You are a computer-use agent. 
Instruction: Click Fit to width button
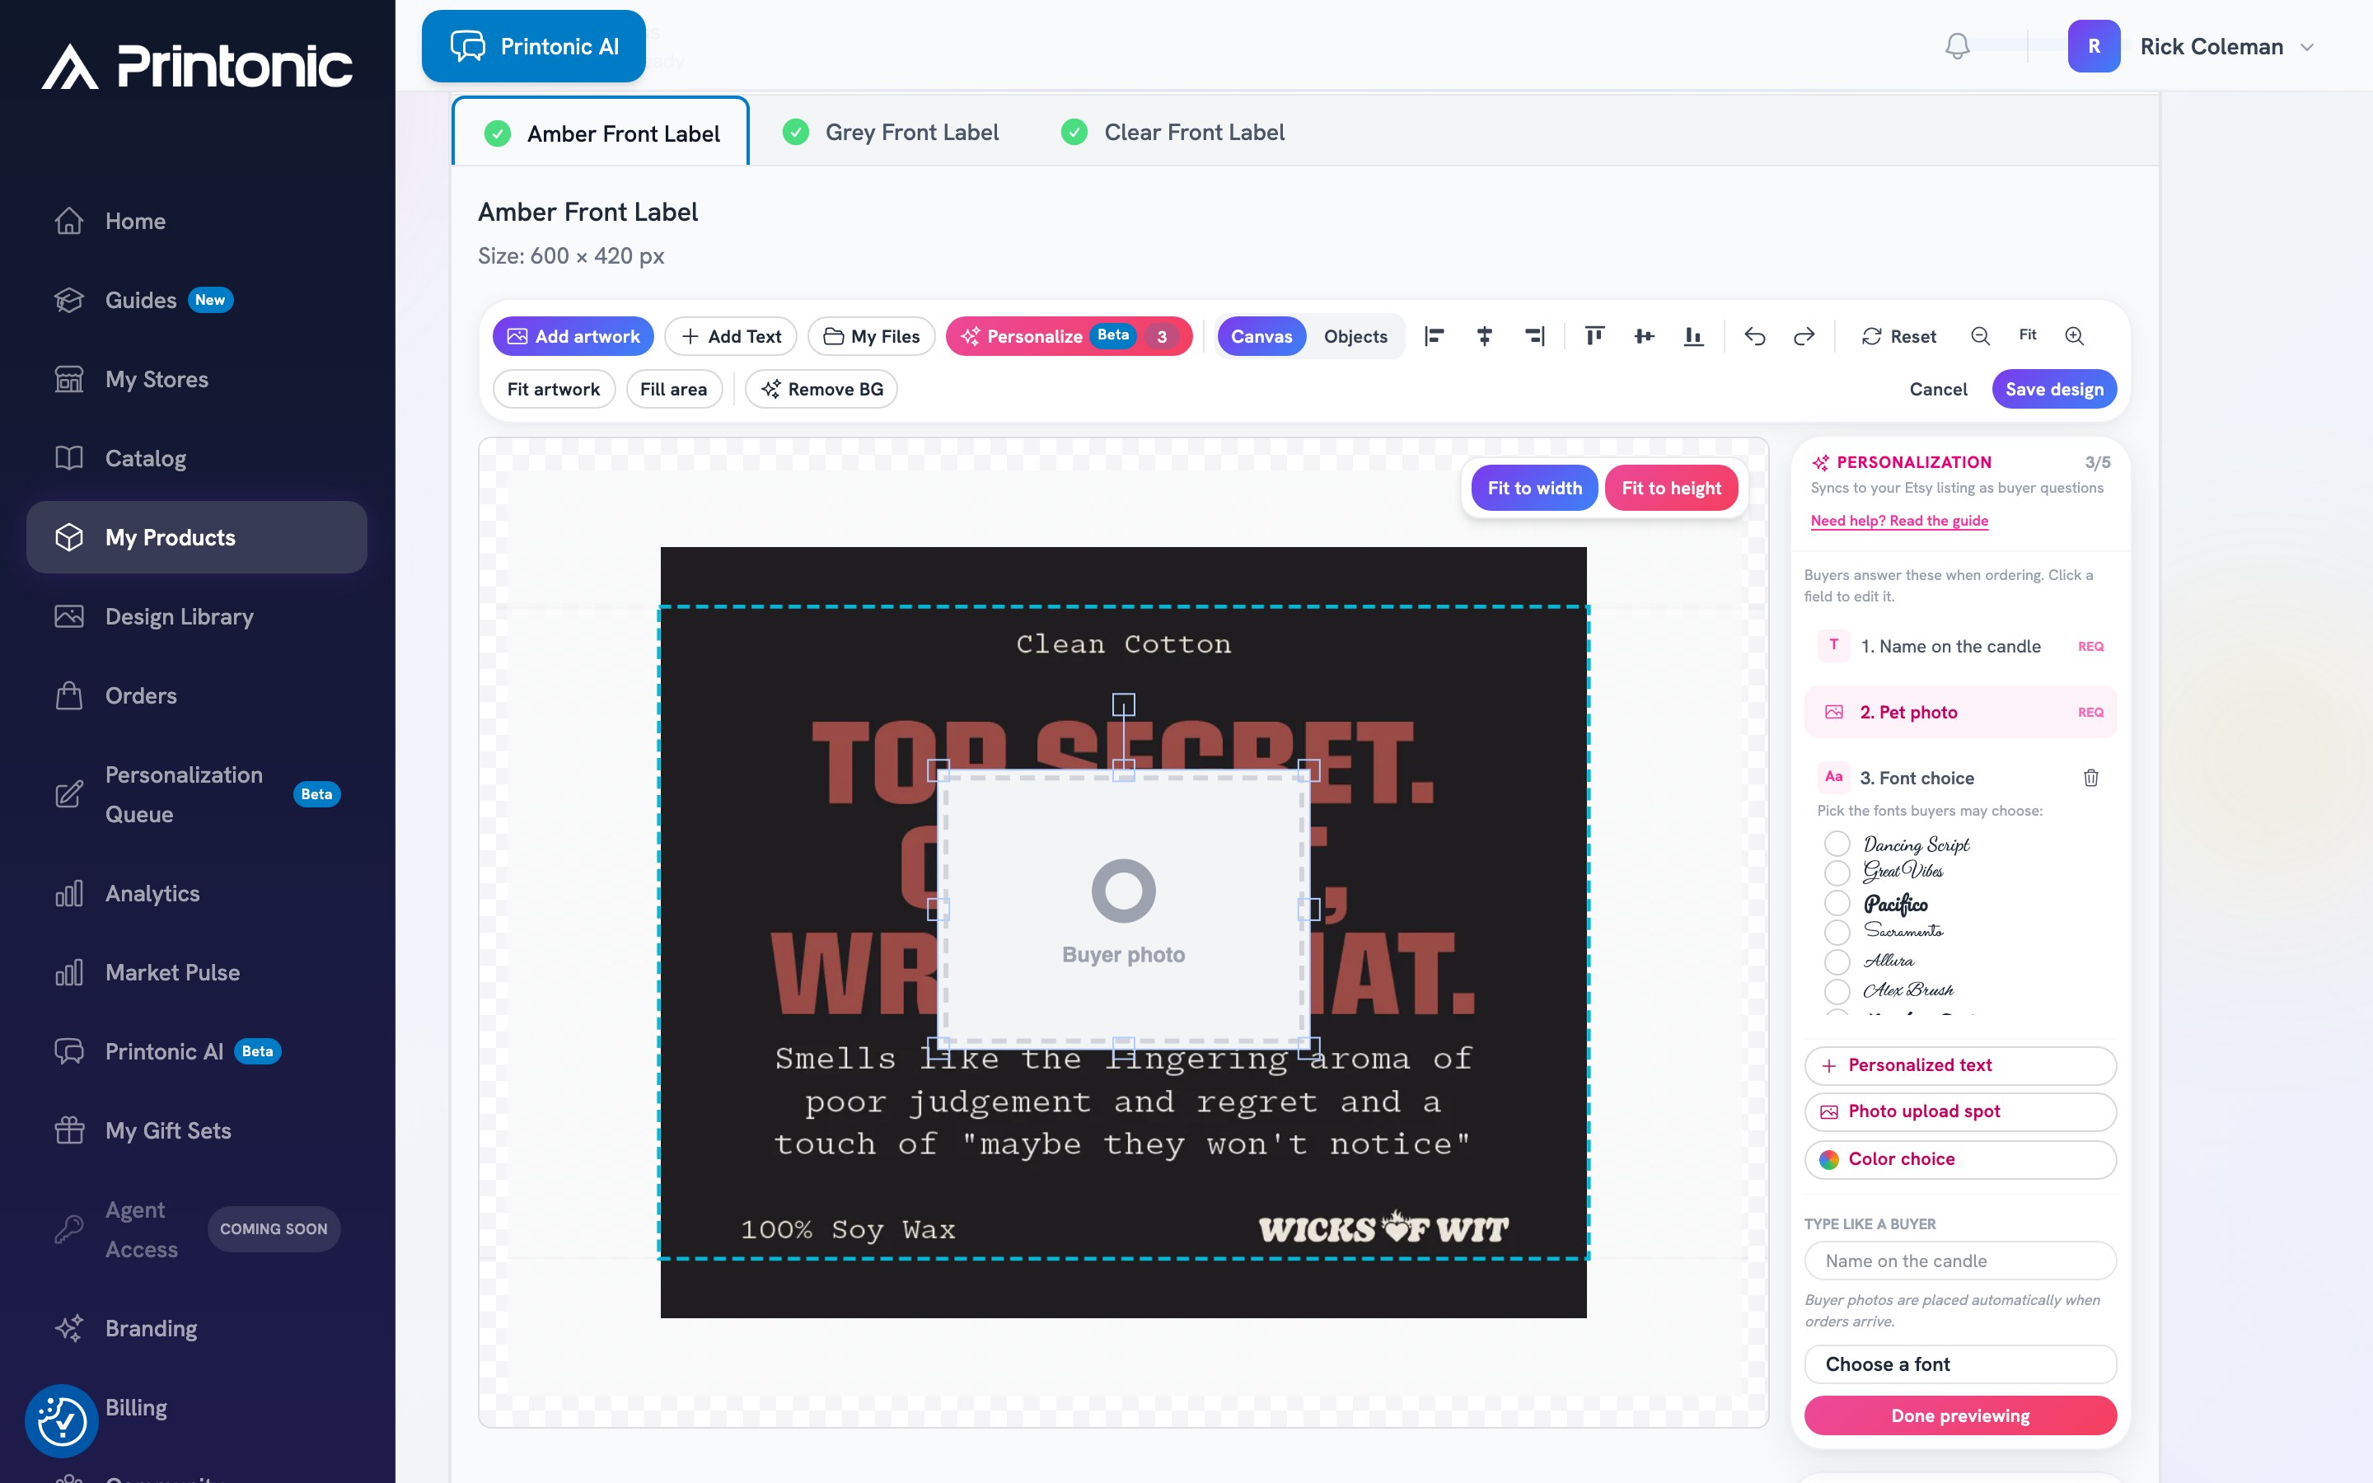pyautogui.click(x=1534, y=489)
